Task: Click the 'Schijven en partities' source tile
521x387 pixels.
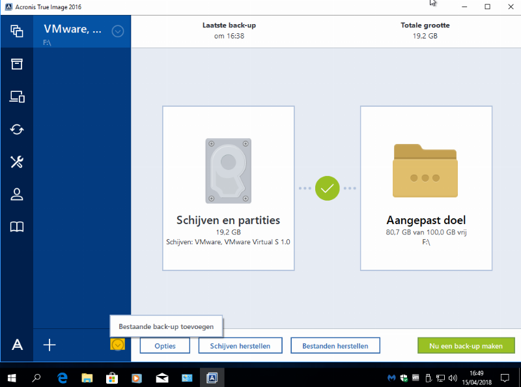Action: (228, 188)
